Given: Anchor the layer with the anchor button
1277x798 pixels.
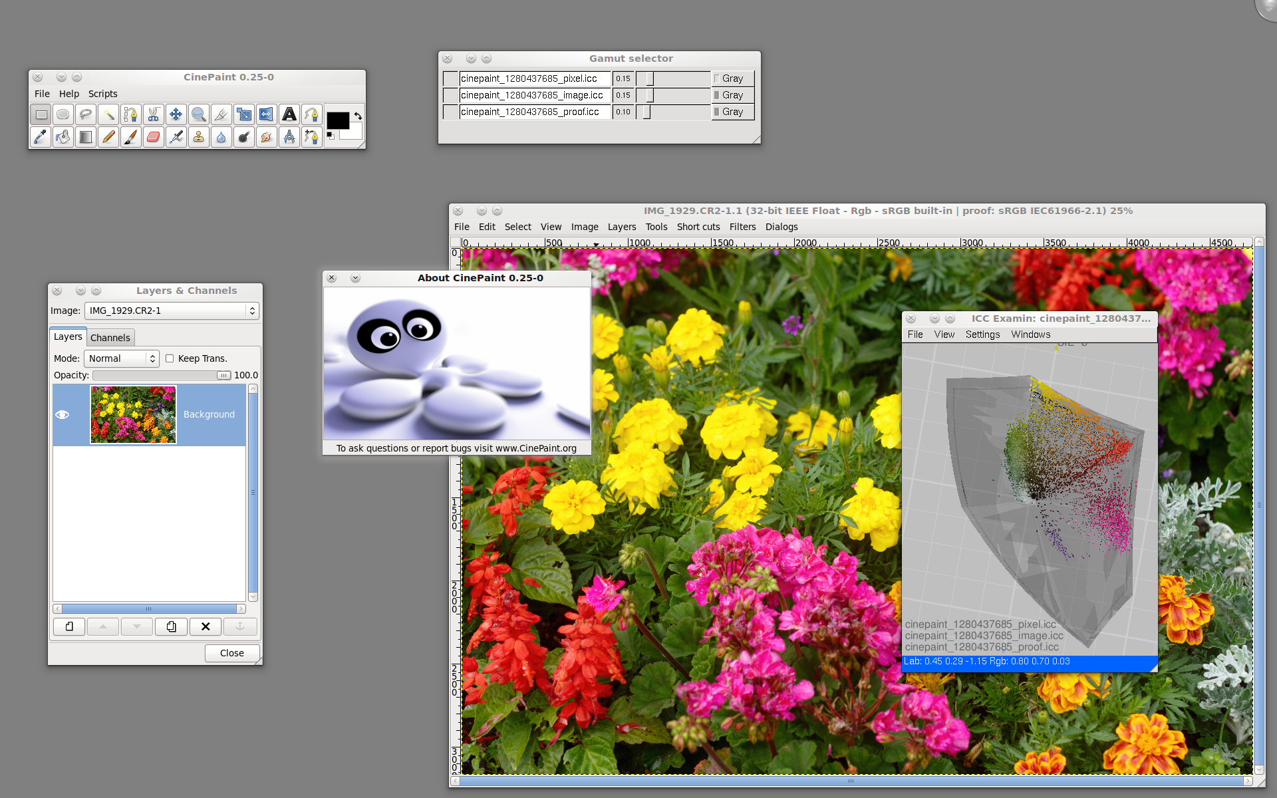Looking at the screenshot, I should (x=240, y=626).
